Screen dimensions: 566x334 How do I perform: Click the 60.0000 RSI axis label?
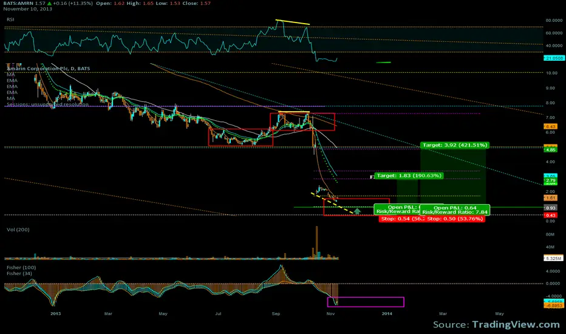554,33
